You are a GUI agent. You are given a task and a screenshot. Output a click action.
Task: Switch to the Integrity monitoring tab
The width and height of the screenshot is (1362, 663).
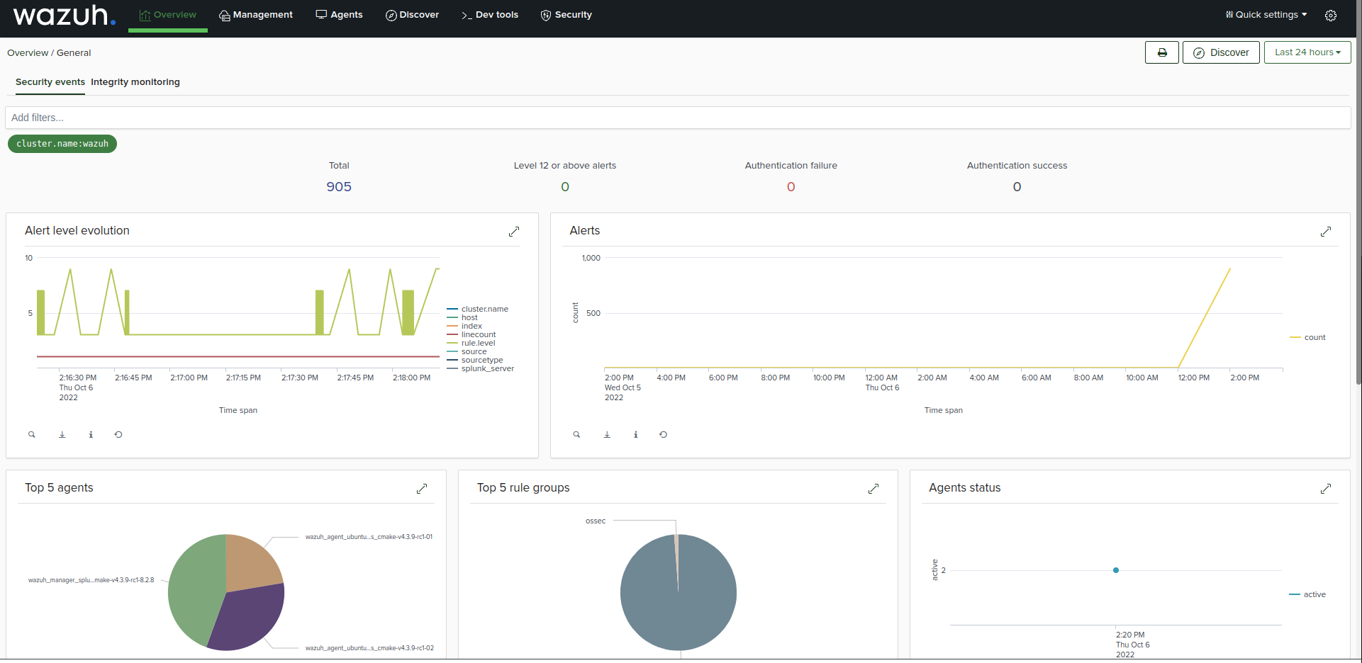click(x=135, y=82)
